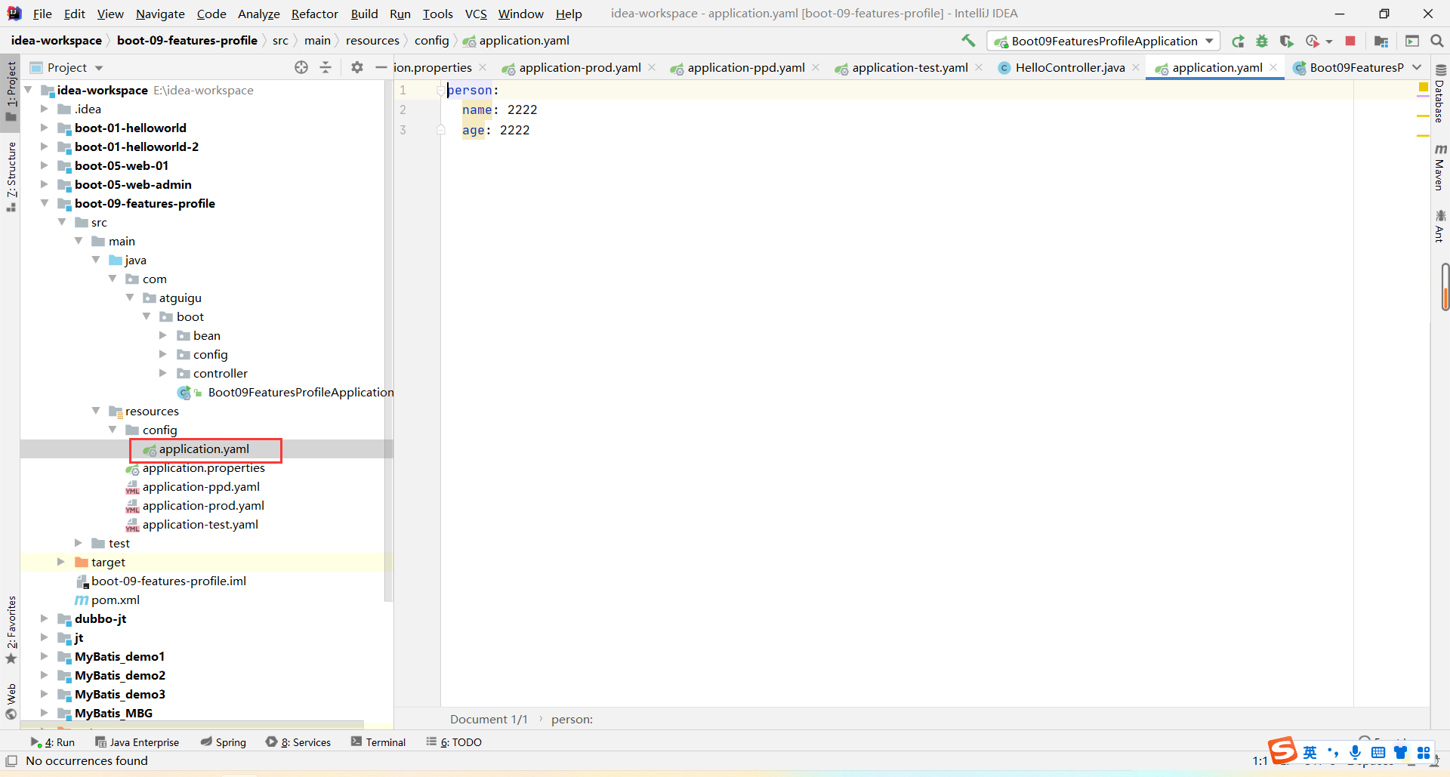Switch to the application-prod.yaml tab
The width and height of the screenshot is (1450, 777).
(x=579, y=68)
